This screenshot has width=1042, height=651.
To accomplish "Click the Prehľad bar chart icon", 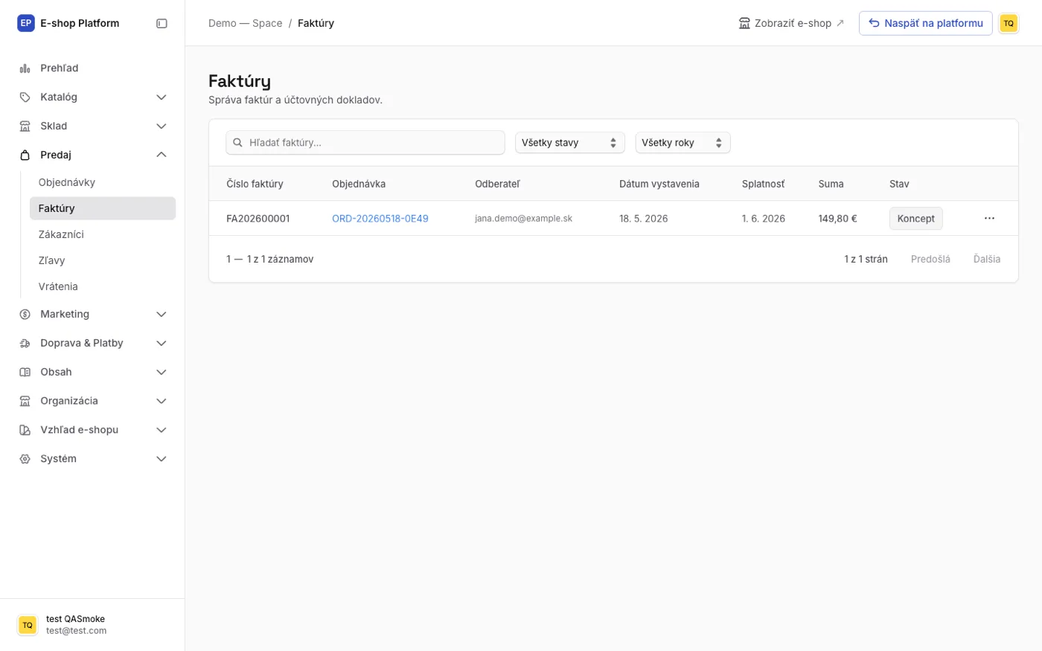I will (25, 68).
